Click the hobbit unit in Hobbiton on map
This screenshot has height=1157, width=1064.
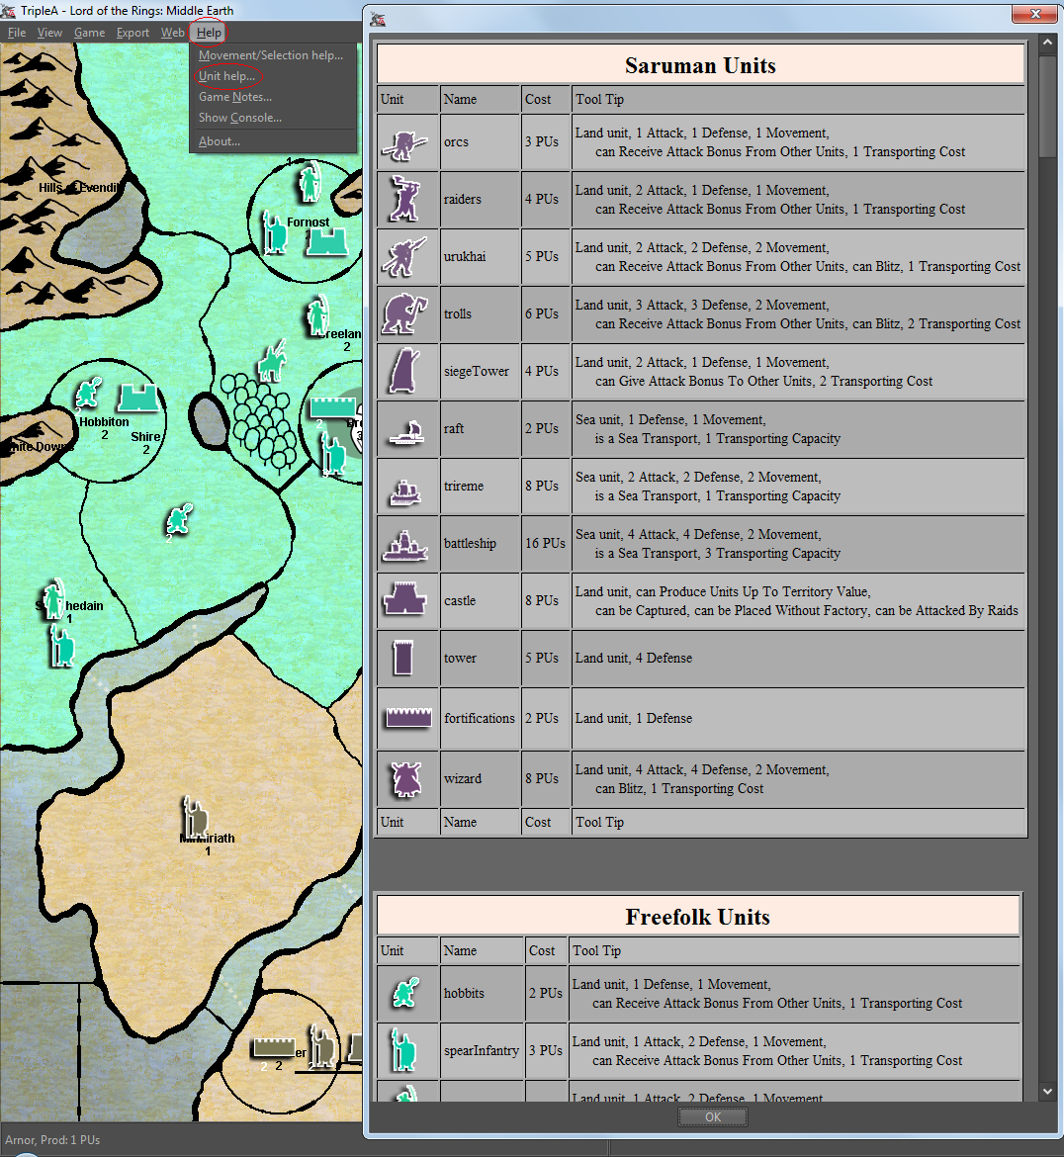point(89,393)
